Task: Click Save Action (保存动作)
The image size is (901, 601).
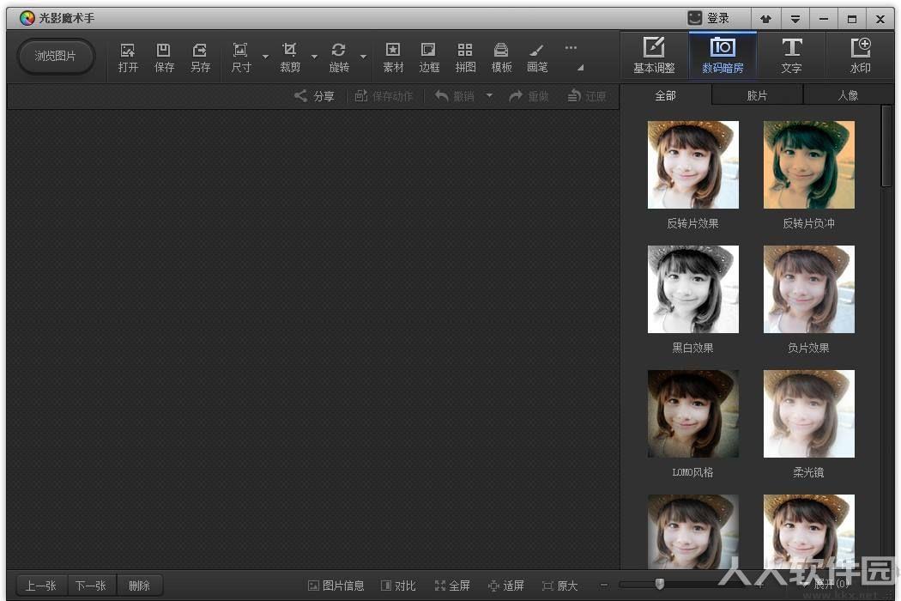Action: pos(384,96)
